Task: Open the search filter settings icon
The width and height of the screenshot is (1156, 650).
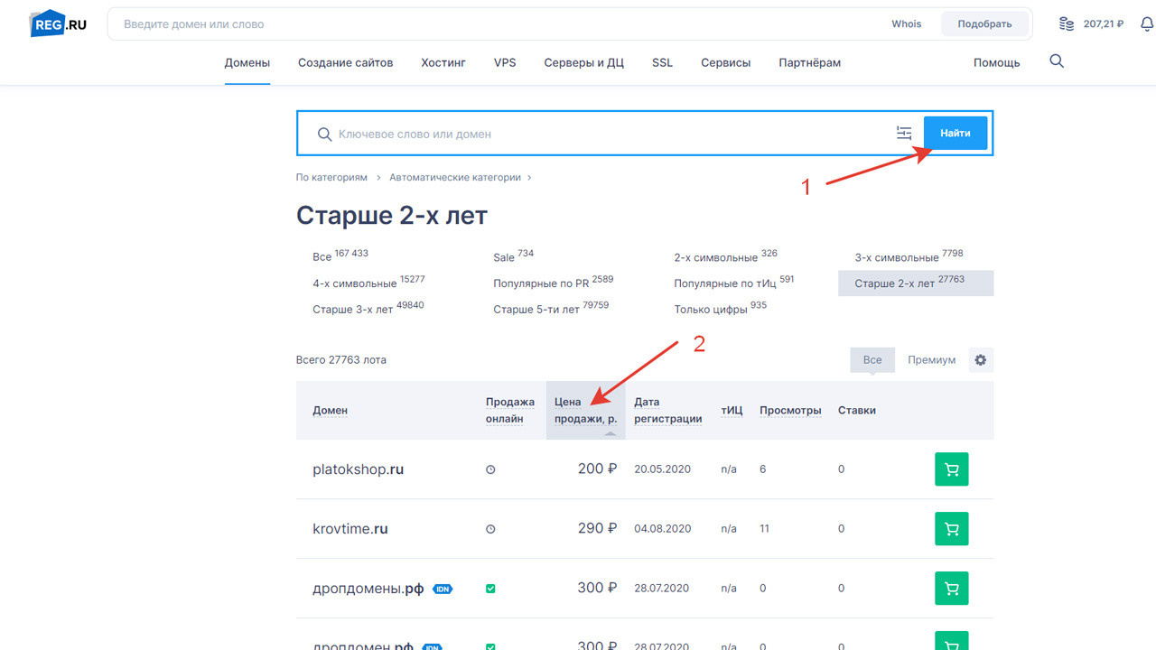Action: click(x=904, y=133)
